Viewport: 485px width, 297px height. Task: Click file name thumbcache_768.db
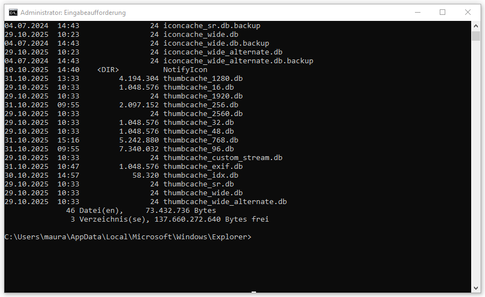pos(201,140)
